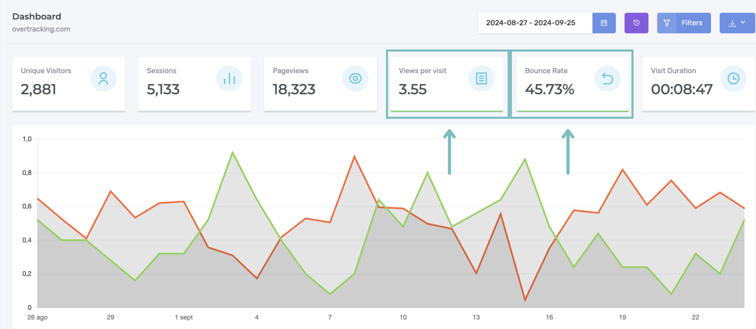Viewport: 756px width, 329px height.
Task: Click the Unique Visitors value 2,881
Action: pyautogui.click(x=38, y=89)
